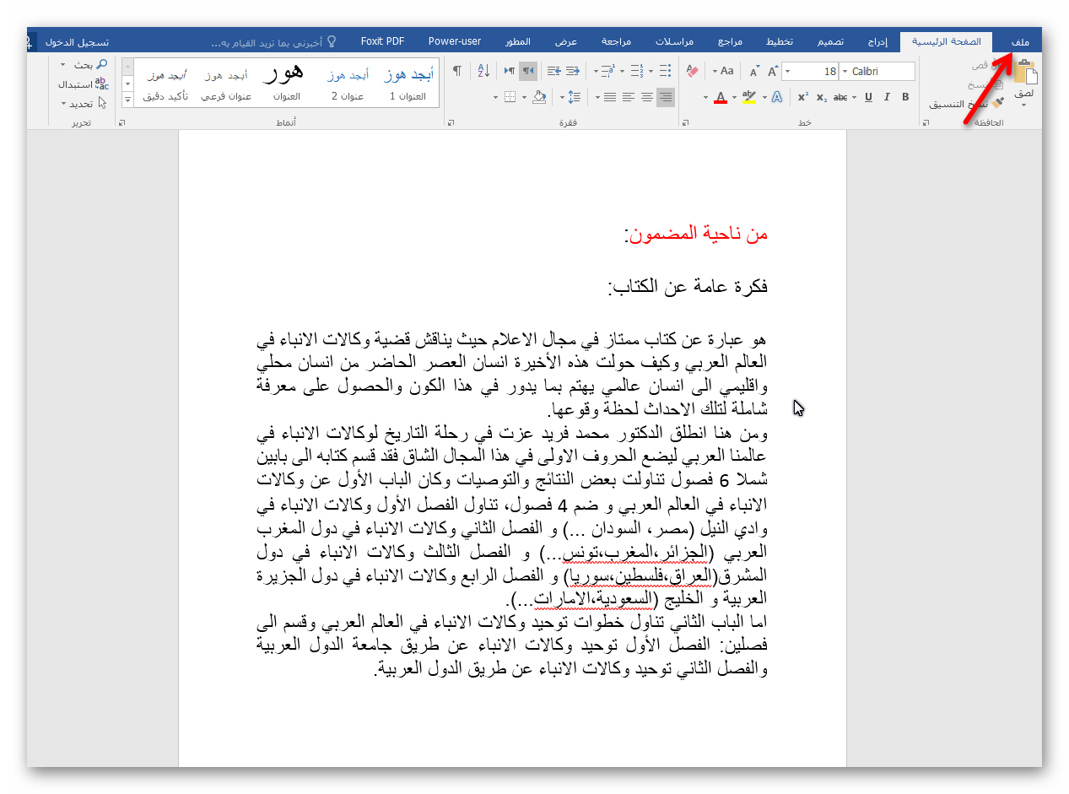
Task: Click the Line and Paragraph Spacing icon
Action: pyautogui.click(x=574, y=97)
